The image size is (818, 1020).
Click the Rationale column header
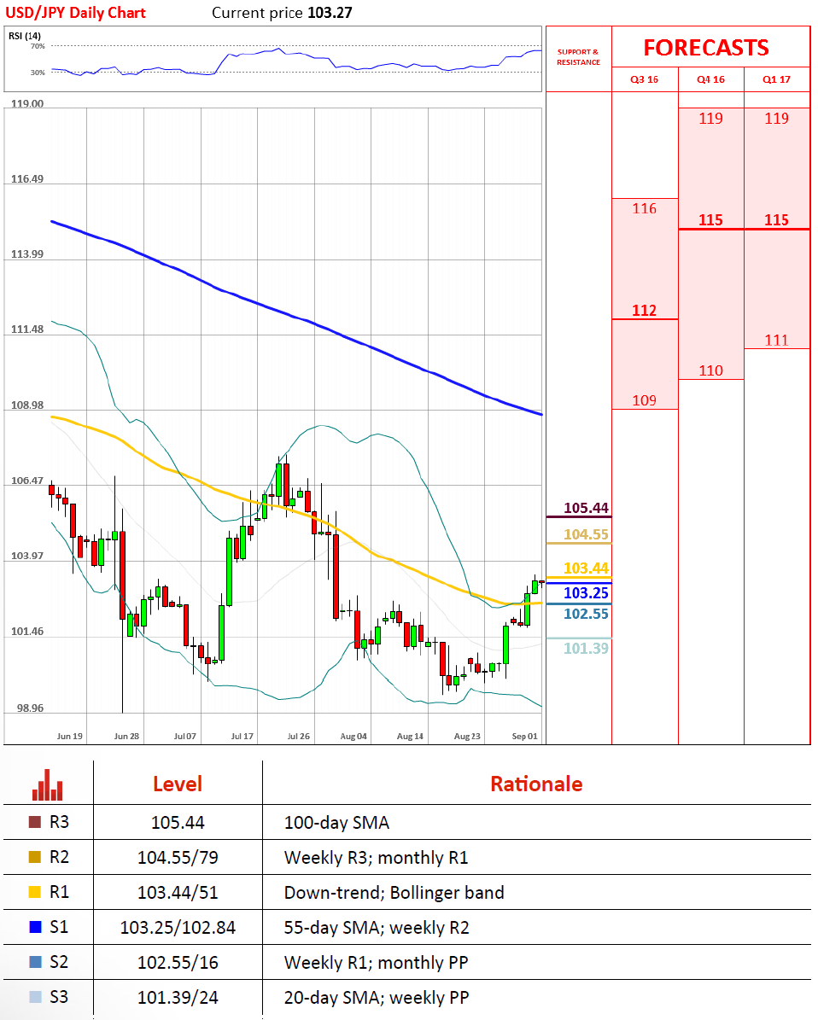536,784
